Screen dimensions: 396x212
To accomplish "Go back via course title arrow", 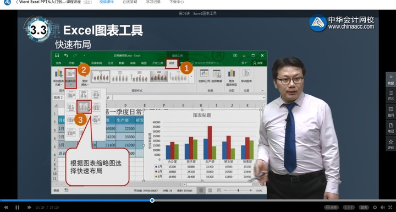I will (17, 2).
